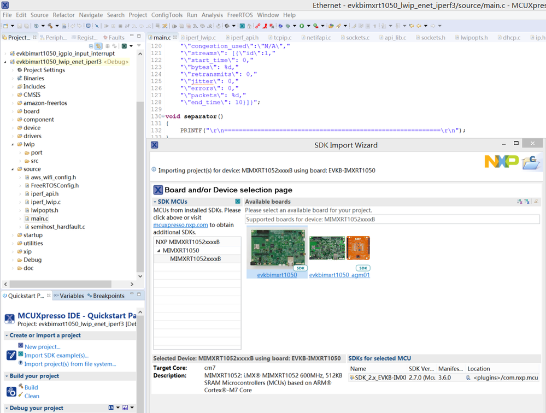The height and width of the screenshot is (413, 546).
Task: Click the LS debug probe icon in Quickstart
Action: [111, 408]
